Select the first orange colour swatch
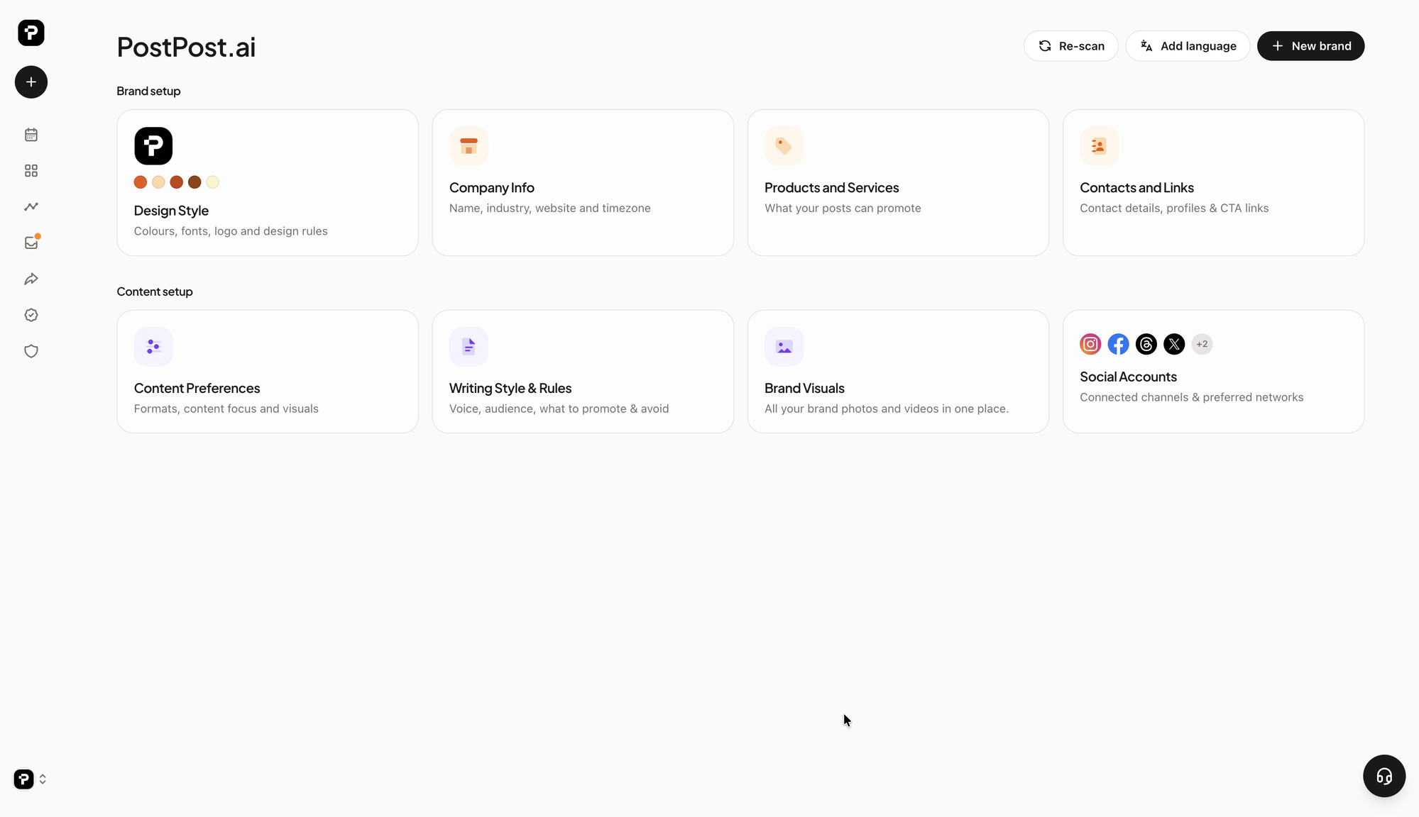Viewport: 1419px width, 817px height. pos(141,182)
